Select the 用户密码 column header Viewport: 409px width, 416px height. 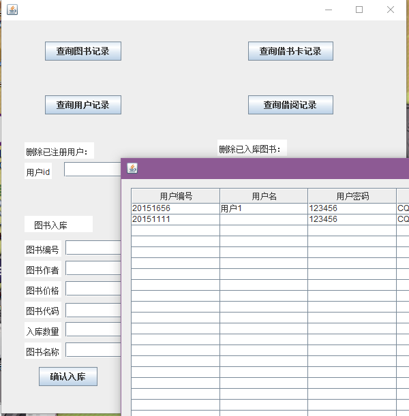tap(352, 196)
